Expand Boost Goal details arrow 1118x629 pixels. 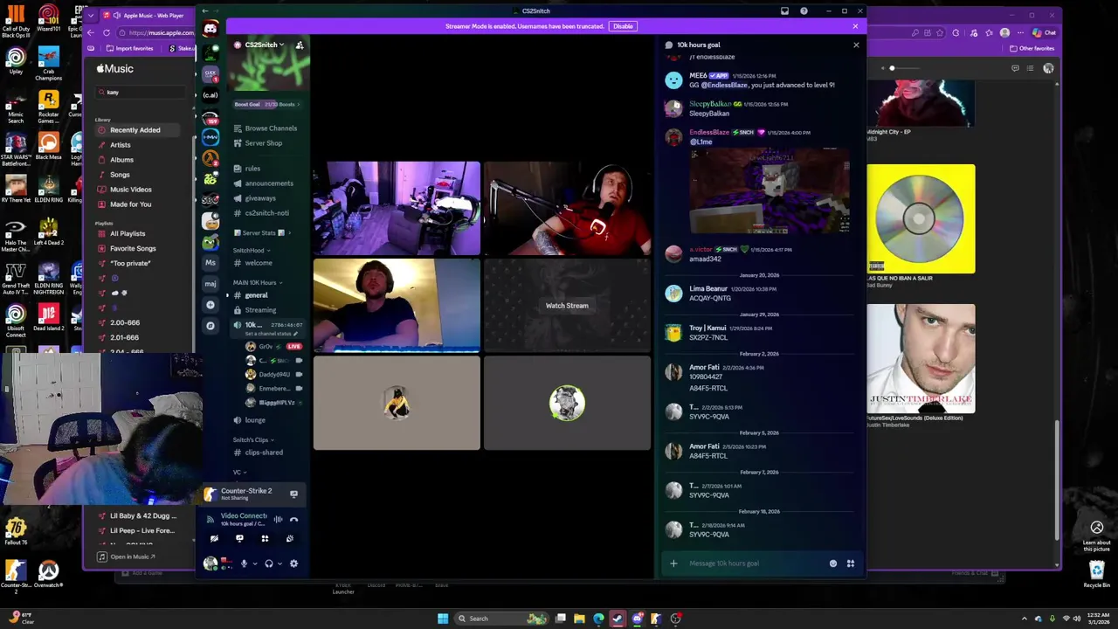point(299,105)
